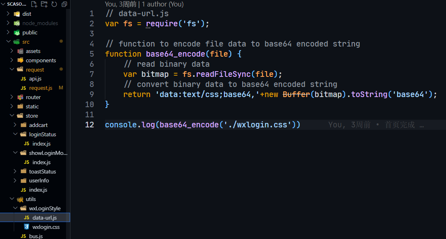This screenshot has height=239, width=446.
Task: Click the New Folder icon in explorer header
Action: click(44, 4)
